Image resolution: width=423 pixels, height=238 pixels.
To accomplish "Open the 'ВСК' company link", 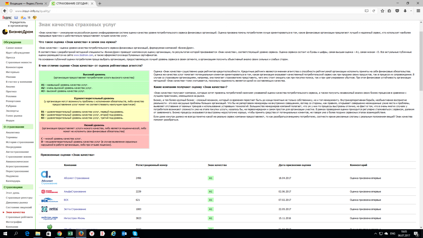I will click(x=66, y=200).
